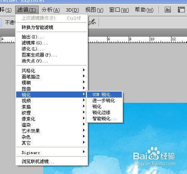The width and height of the screenshot is (187, 174).
Task: Expand the 扭曲 submenu
Action: tap(52, 89)
